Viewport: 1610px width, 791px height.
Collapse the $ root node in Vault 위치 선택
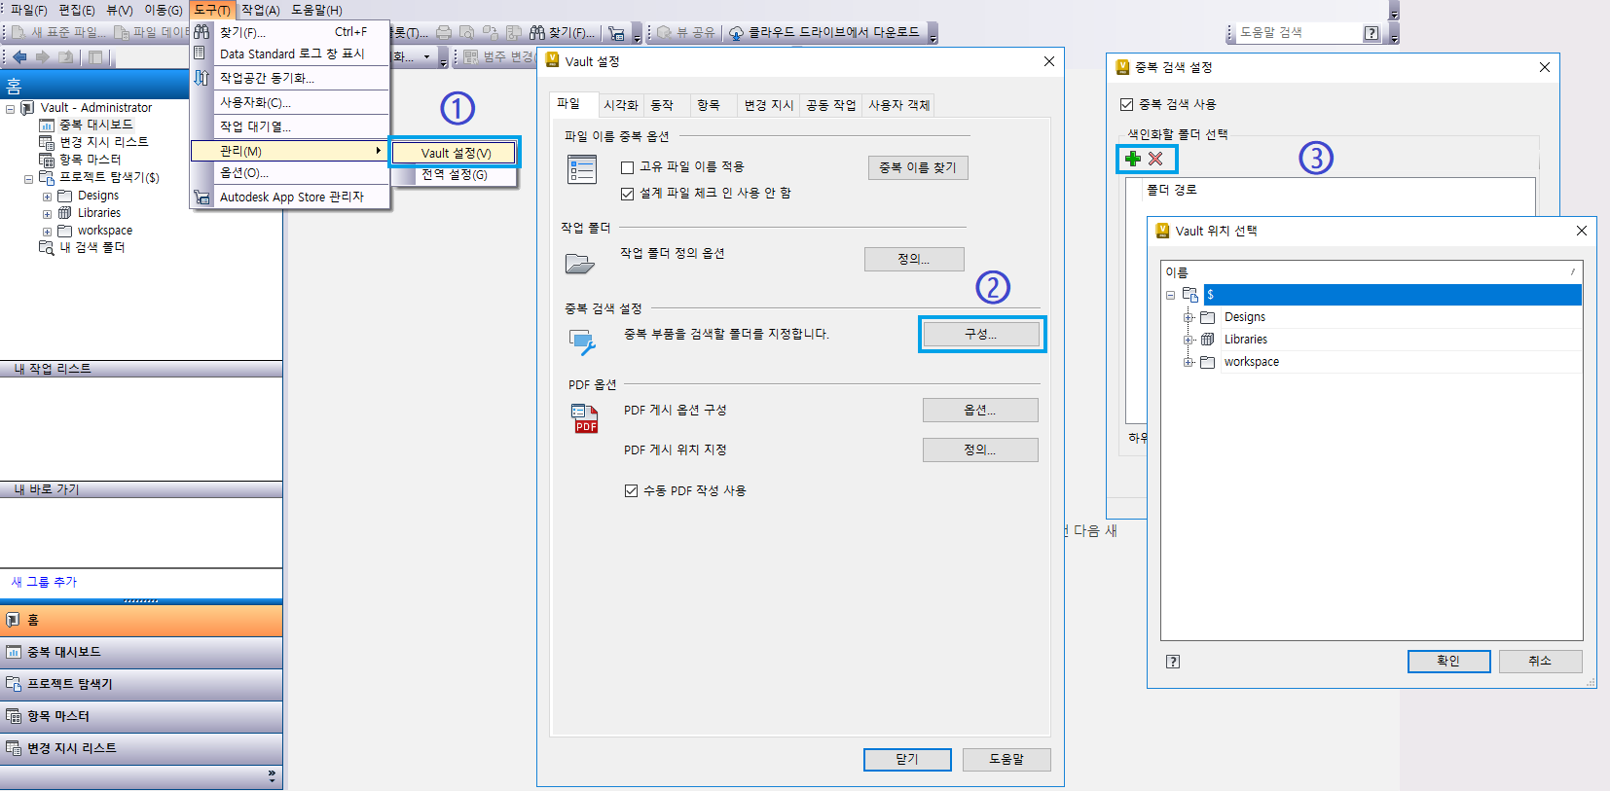click(1171, 295)
